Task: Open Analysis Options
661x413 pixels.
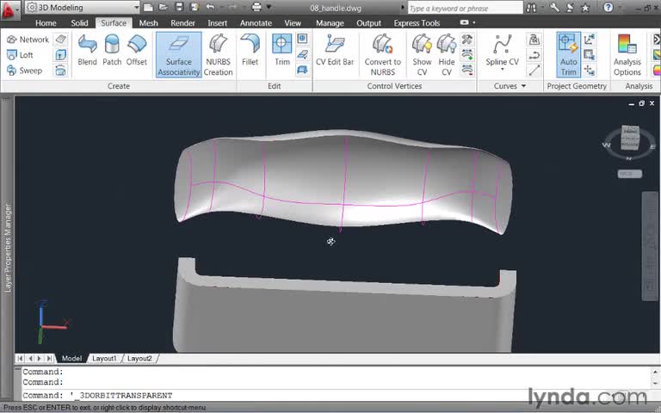Action: coord(627,55)
